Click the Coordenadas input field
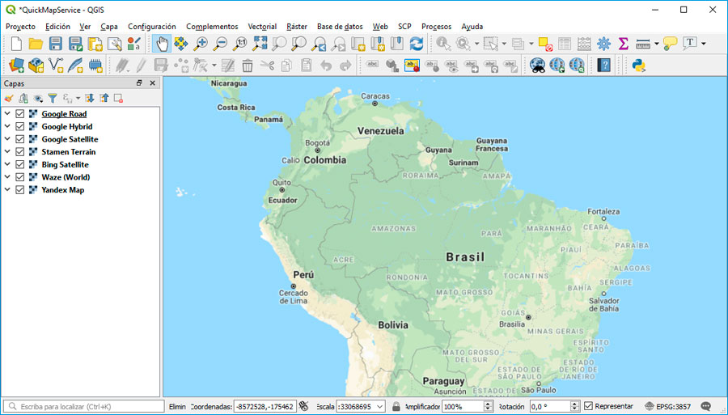Image resolution: width=728 pixels, height=415 pixels. tap(265, 407)
